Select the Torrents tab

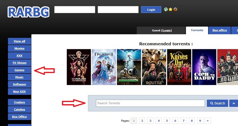(197, 30)
